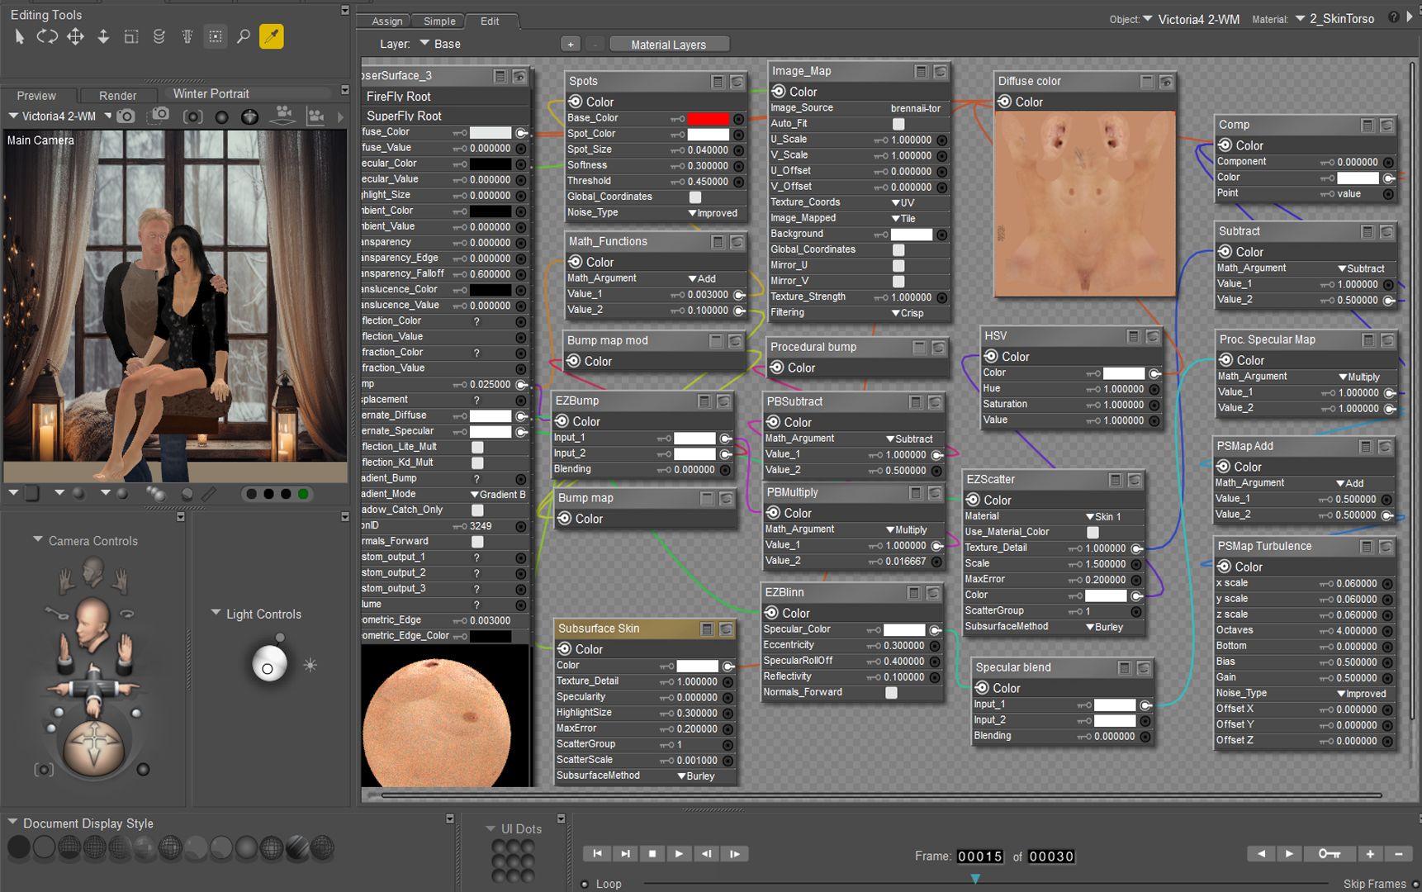
Task: Jump to first frame in playback controls
Action: (597, 854)
